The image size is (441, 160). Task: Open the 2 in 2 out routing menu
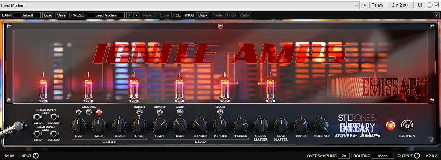[x=400, y=5]
